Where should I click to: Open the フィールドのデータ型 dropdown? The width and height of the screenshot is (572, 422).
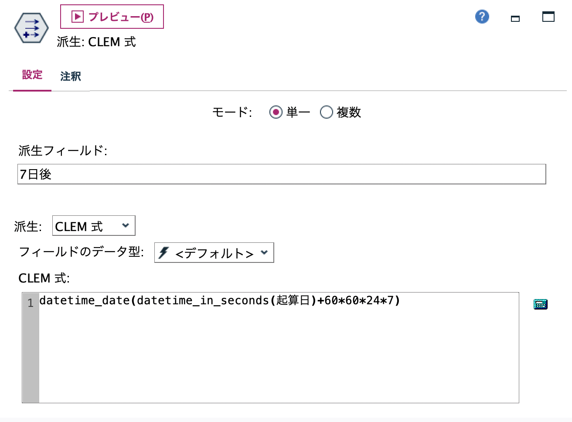point(214,253)
